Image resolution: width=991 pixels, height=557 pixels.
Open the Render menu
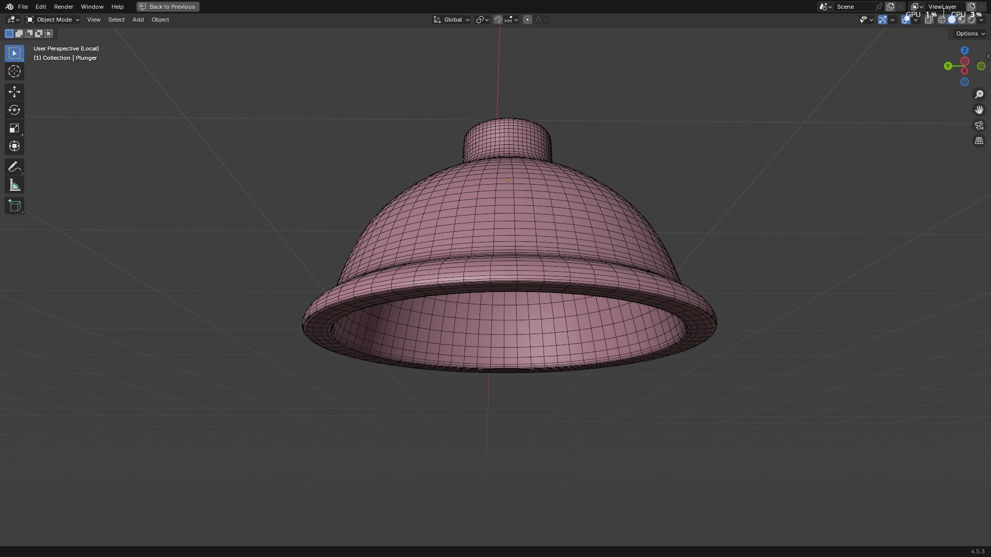coord(63,7)
